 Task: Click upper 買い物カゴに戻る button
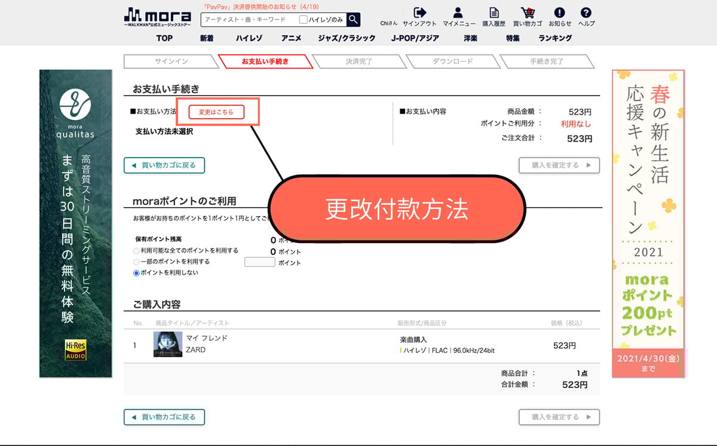(x=164, y=165)
